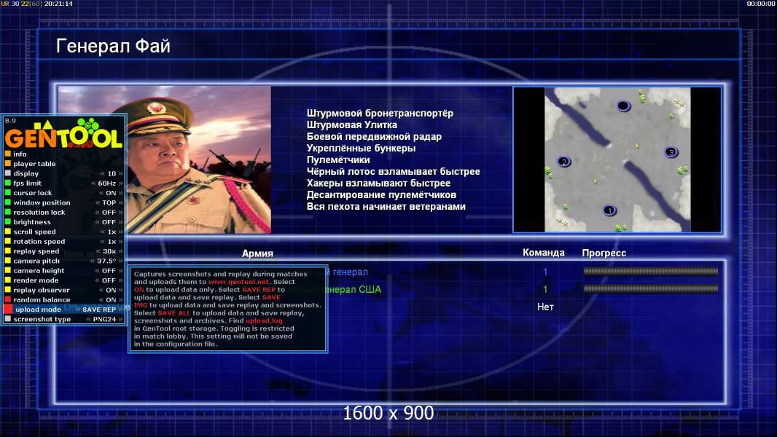
Task: Click the yellow square beside rotation speed
Action: 7,241
